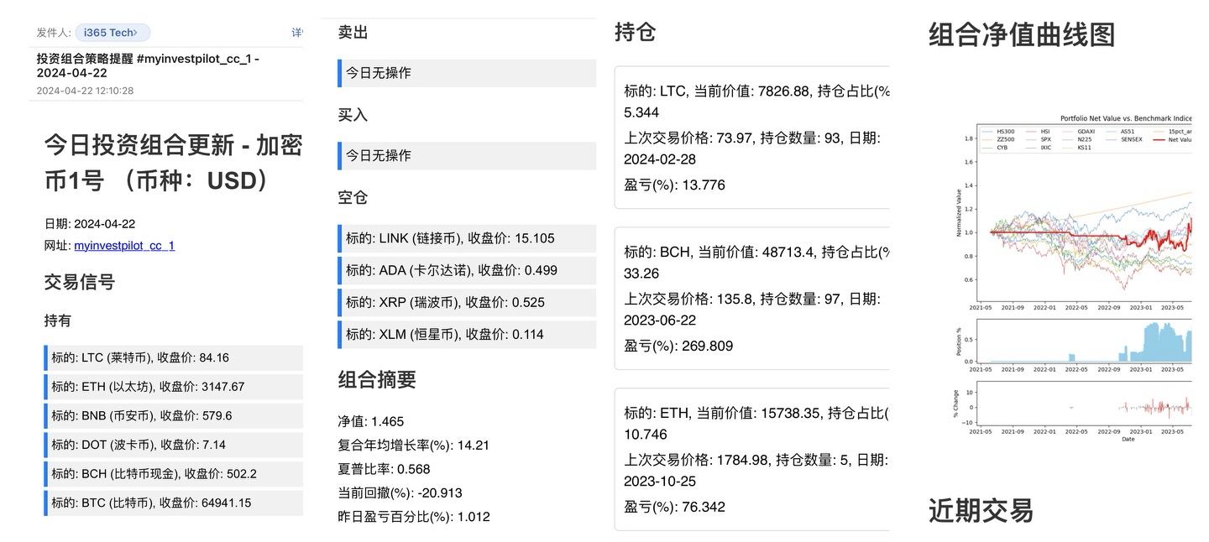1209x542 pixels.
Task: Open the LTC position card
Action: point(752,138)
